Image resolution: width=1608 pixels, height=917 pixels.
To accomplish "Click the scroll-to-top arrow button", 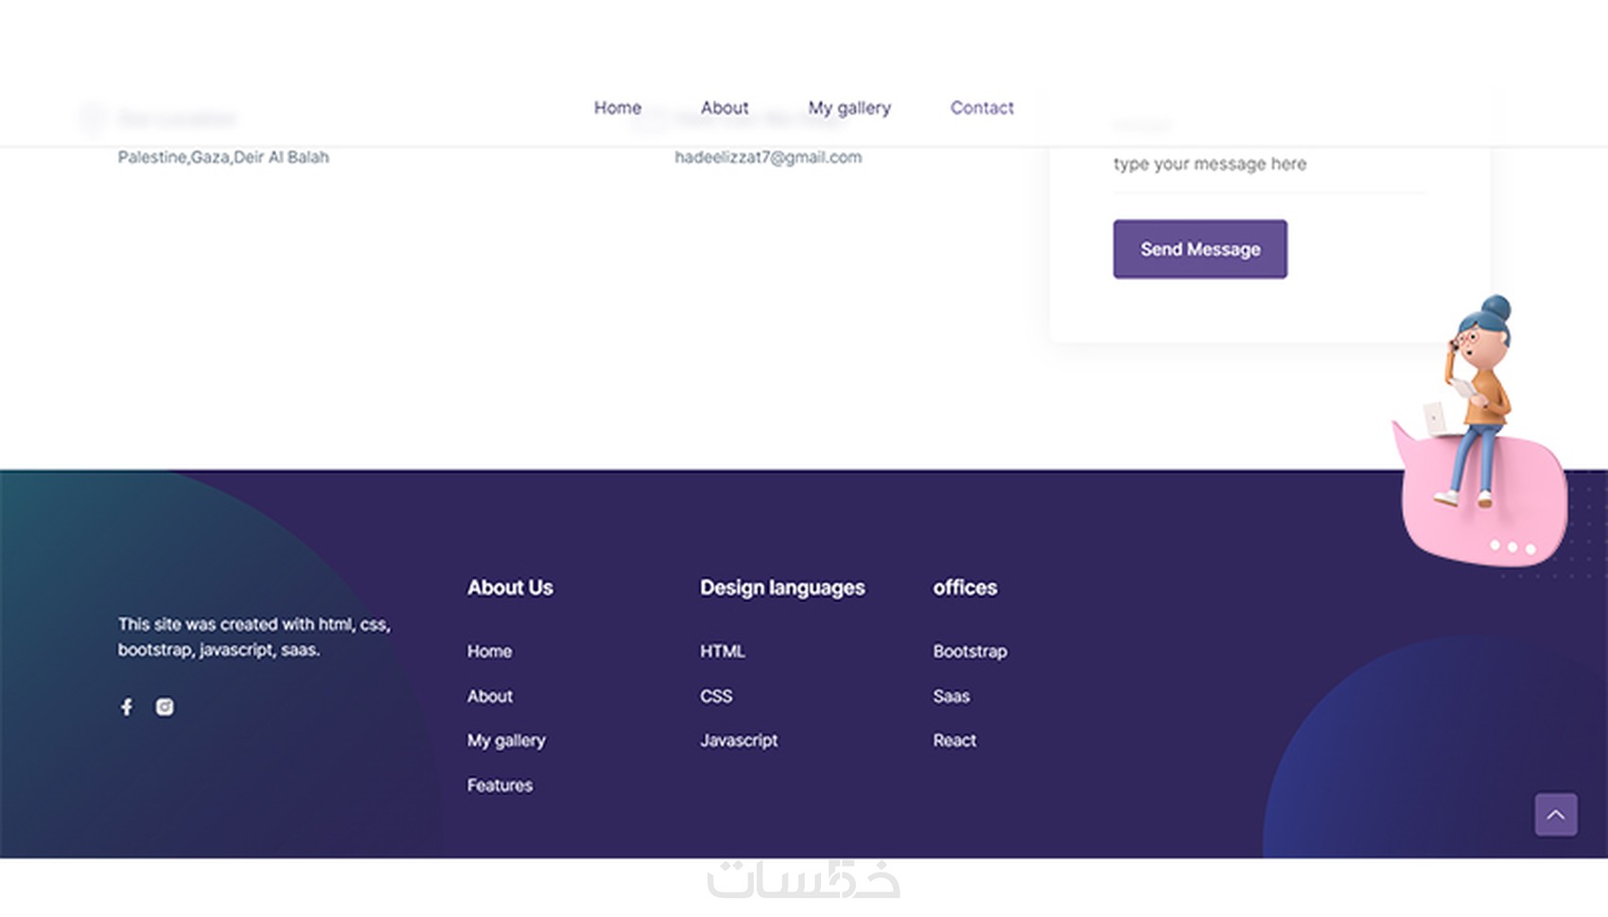I will tap(1556, 814).
